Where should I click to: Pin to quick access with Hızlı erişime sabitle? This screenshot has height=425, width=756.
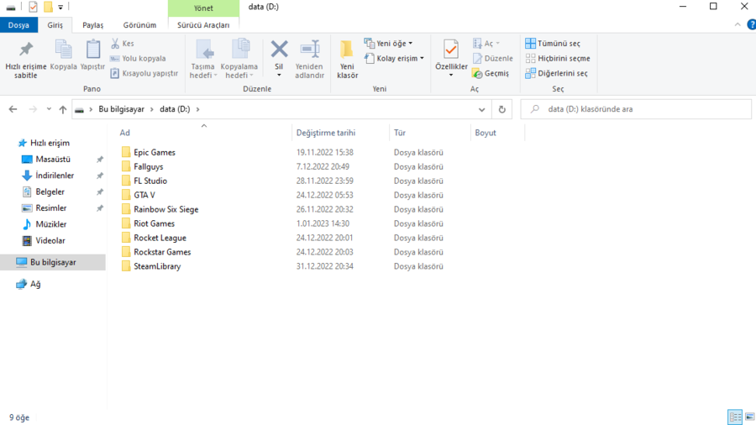click(x=25, y=59)
